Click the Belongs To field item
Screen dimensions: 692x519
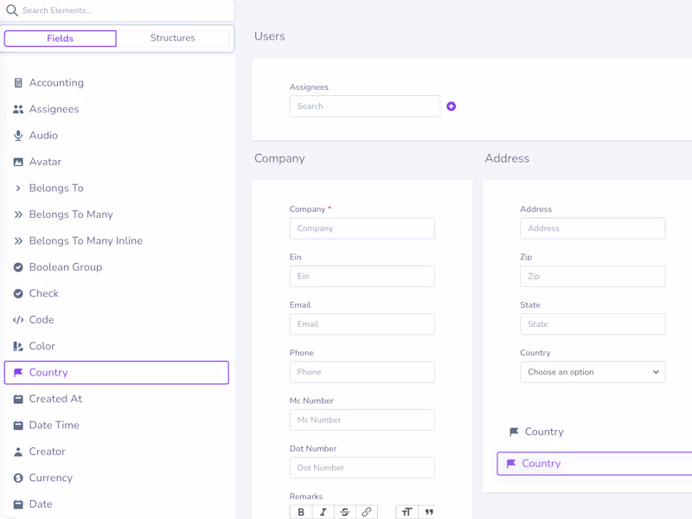(x=56, y=188)
